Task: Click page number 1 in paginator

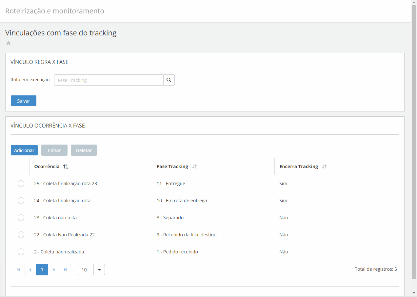Action: pos(42,269)
